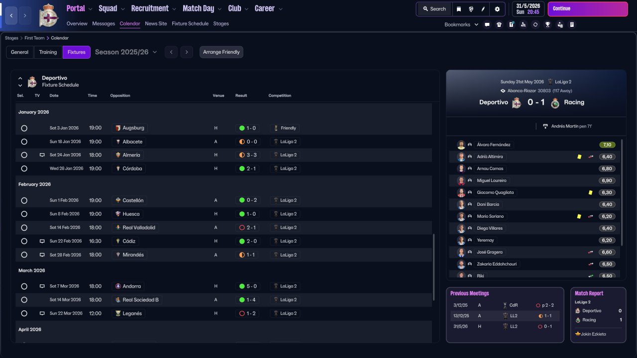The width and height of the screenshot is (637, 358).
Task: Select the Real Sociedad B fixture radio button
Action: click(24, 300)
